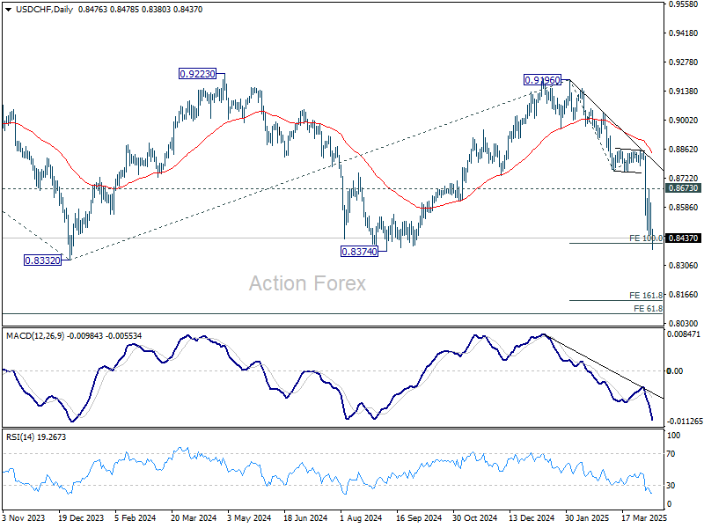This screenshot has width=704, height=528.
Task: Click the 0.92780 price scale value
Action: (x=684, y=62)
